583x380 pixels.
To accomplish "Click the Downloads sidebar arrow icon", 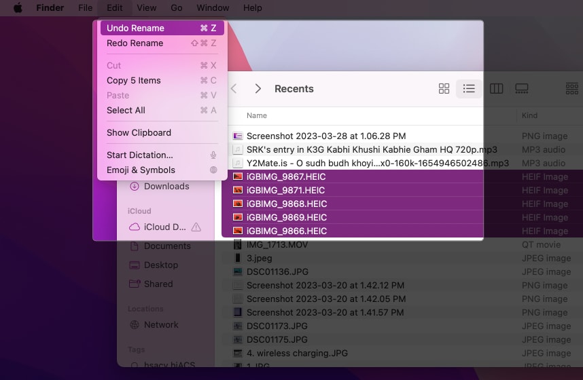I will [135, 187].
